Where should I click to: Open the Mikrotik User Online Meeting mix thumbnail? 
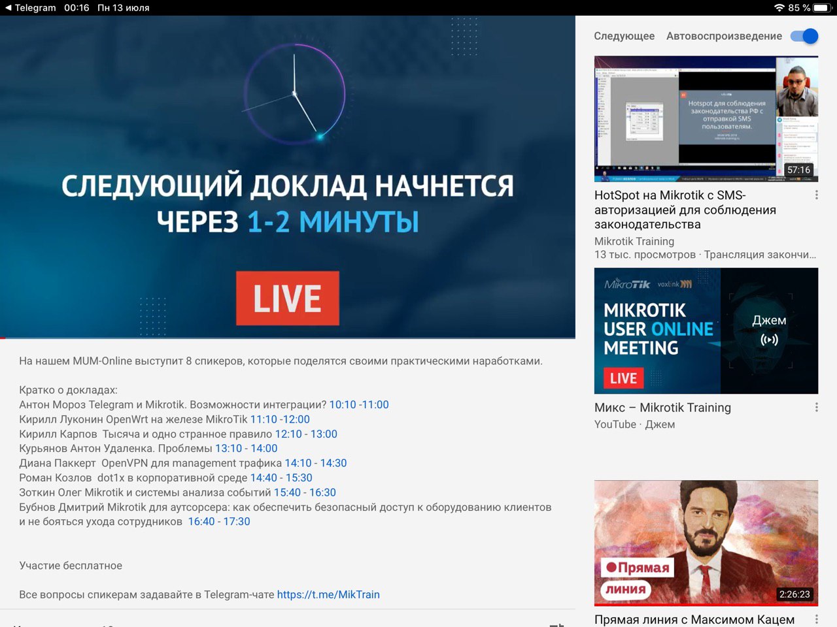706,331
